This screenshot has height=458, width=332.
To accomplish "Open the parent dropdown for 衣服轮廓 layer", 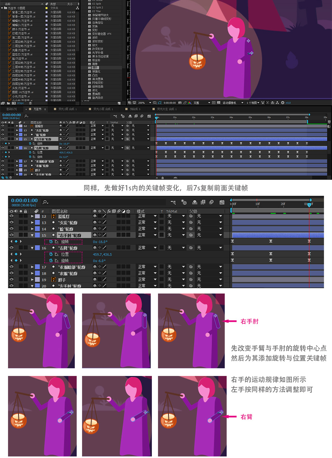I will tap(148, 166).
